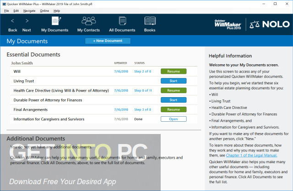This screenshot has height=191, width=293.
Task: Click the UPDATED column header
Action: click(120, 63)
